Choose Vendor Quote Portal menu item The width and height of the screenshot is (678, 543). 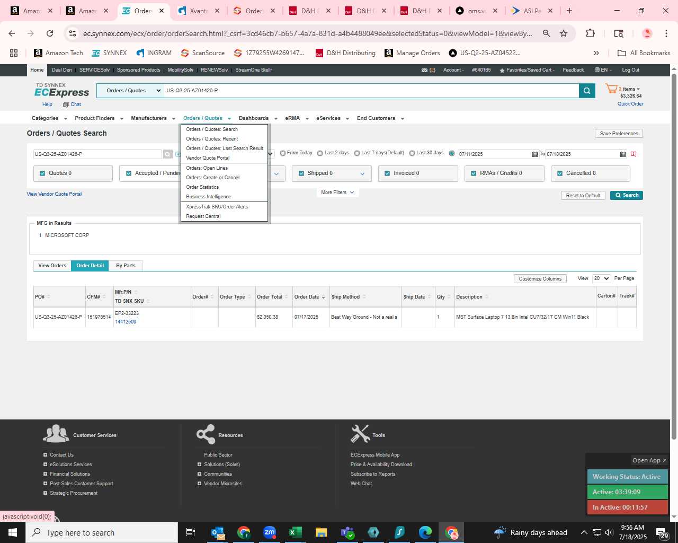click(x=208, y=158)
